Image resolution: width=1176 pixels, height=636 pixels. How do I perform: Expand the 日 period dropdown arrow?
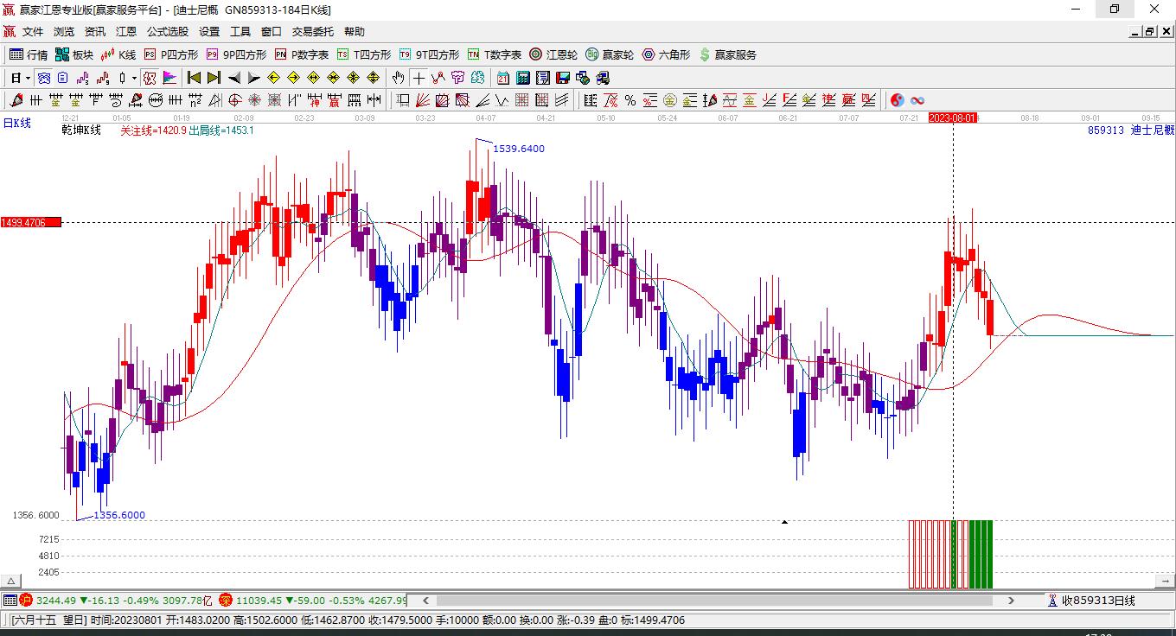point(29,78)
